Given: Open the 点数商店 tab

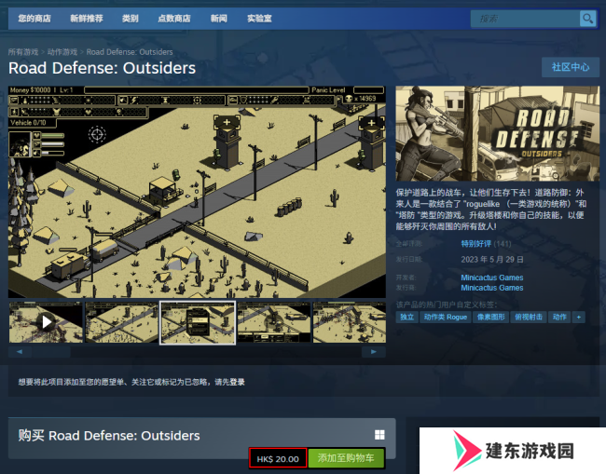Looking at the screenshot, I should pos(174,18).
